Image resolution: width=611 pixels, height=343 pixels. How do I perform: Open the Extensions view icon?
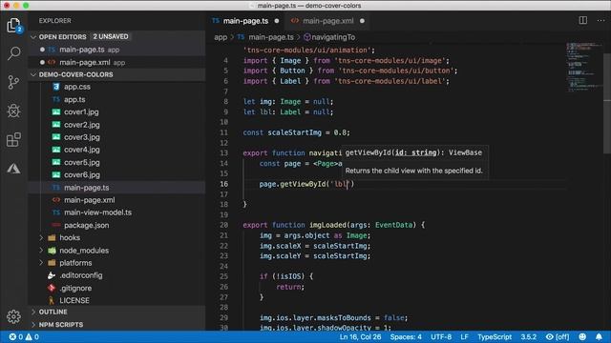tap(13, 140)
